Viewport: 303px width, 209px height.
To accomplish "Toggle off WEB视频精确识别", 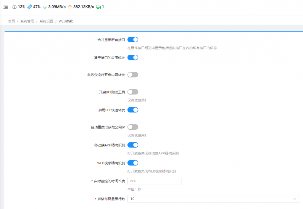I will click(133, 163).
